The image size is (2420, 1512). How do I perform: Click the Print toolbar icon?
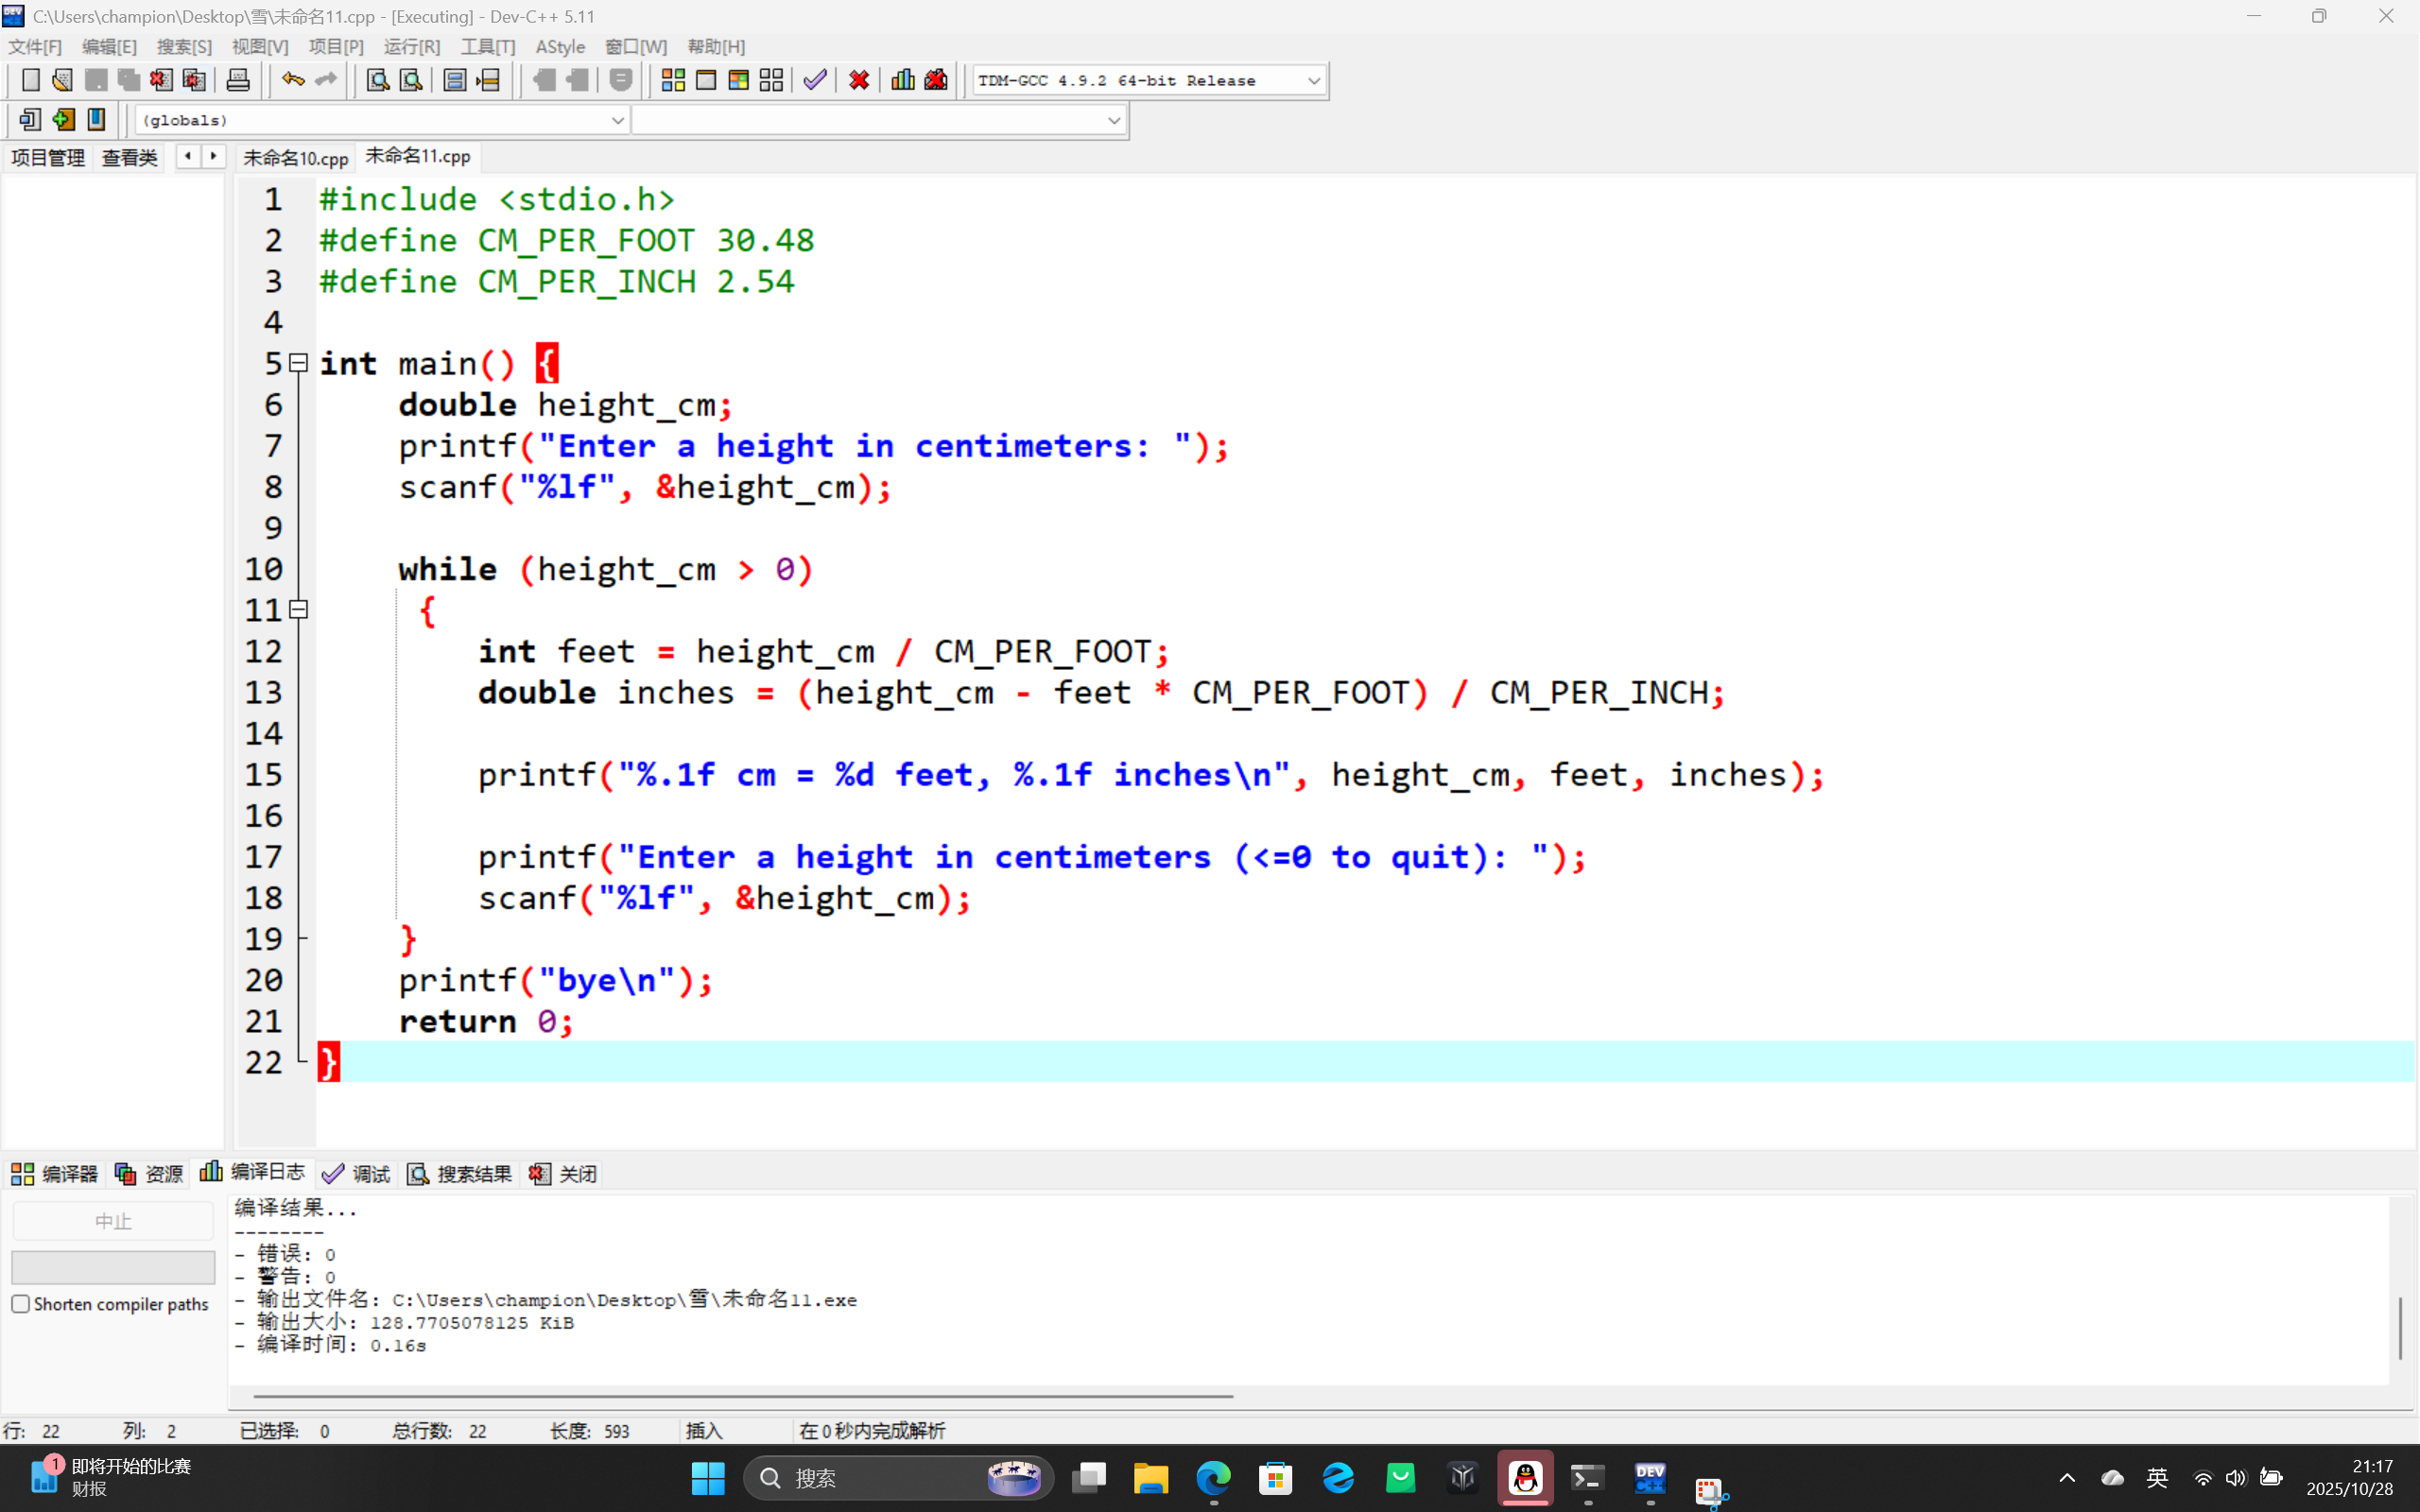click(238, 80)
